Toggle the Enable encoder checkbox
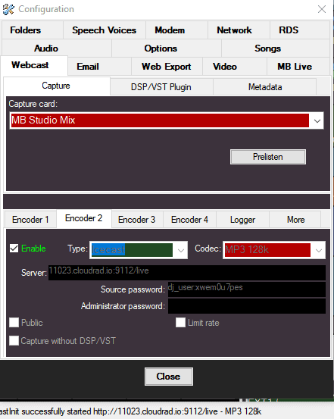 click(14, 249)
